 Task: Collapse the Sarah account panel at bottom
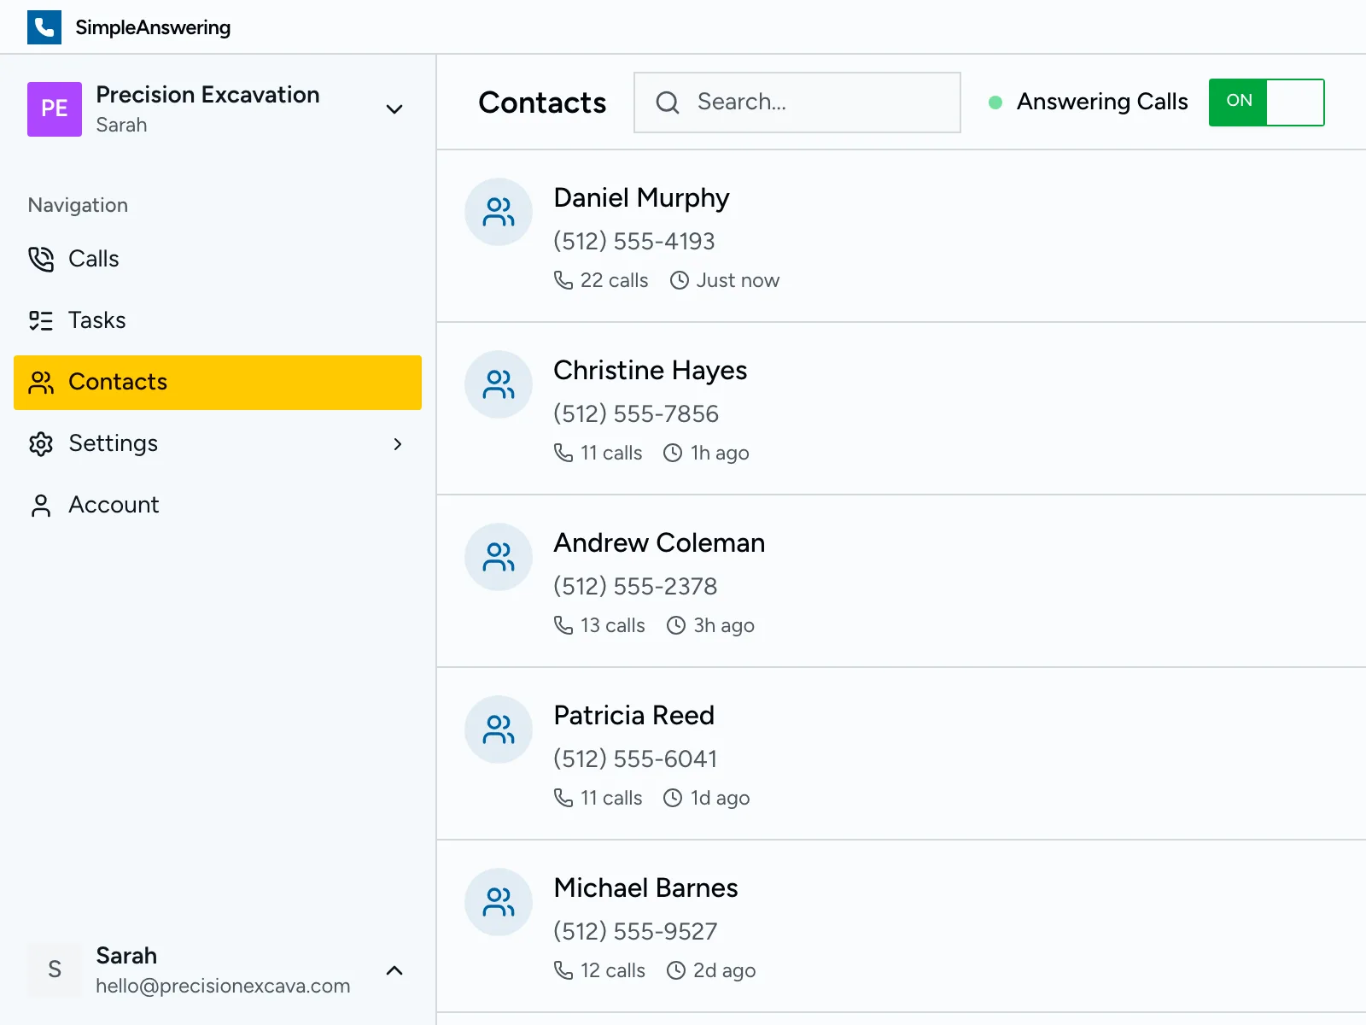394,970
